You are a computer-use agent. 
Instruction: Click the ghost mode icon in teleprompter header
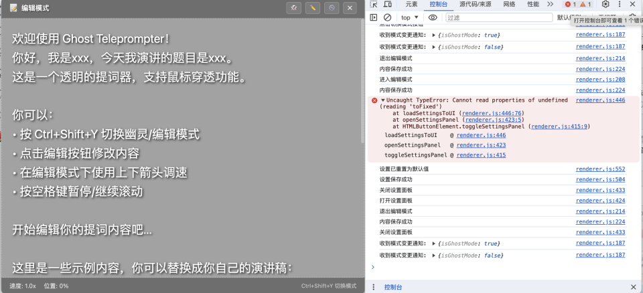point(294,8)
